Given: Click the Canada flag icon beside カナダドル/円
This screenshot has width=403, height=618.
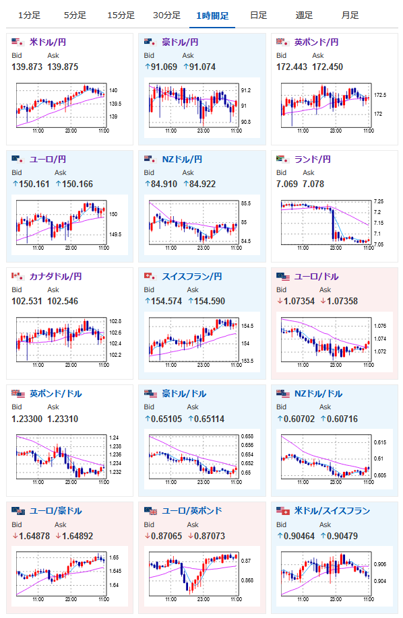Looking at the screenshot, I should pyautogui.click(x=18, y=276).
